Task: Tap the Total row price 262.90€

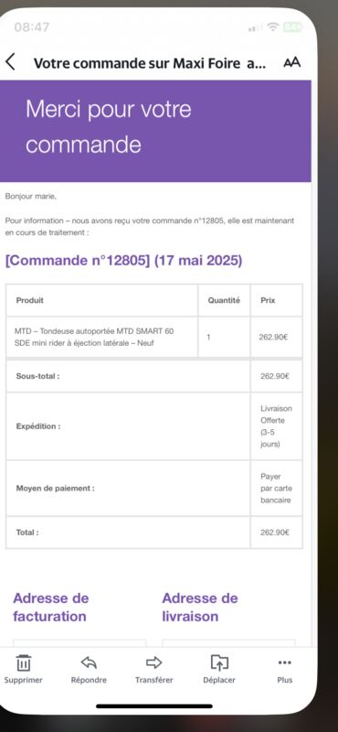Action: tap(275, 533)
